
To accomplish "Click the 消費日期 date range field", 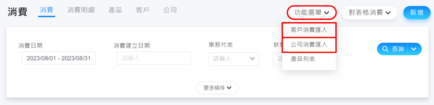I will coord(58,58).
